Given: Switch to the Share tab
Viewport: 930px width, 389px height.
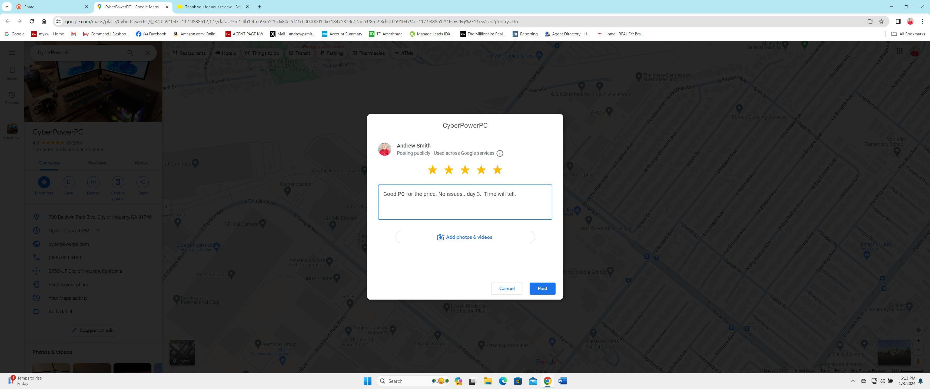Looking at the screenshot, I should click(51, 7).
